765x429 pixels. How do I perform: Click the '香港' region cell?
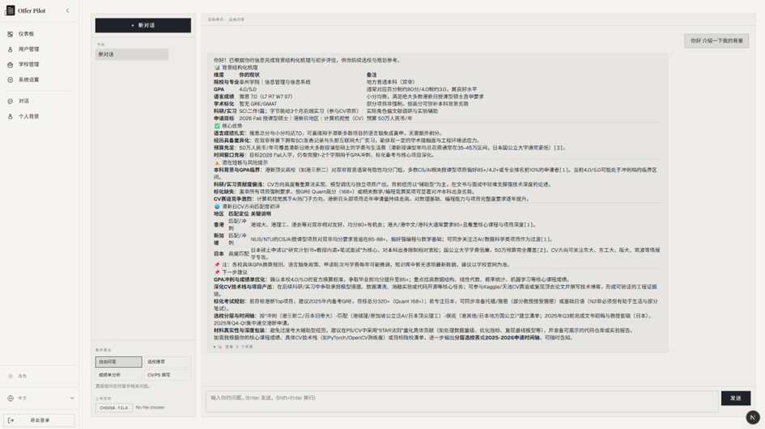coord(219,225)
